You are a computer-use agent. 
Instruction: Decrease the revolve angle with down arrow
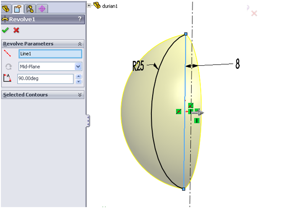click(x=78, y=82)
